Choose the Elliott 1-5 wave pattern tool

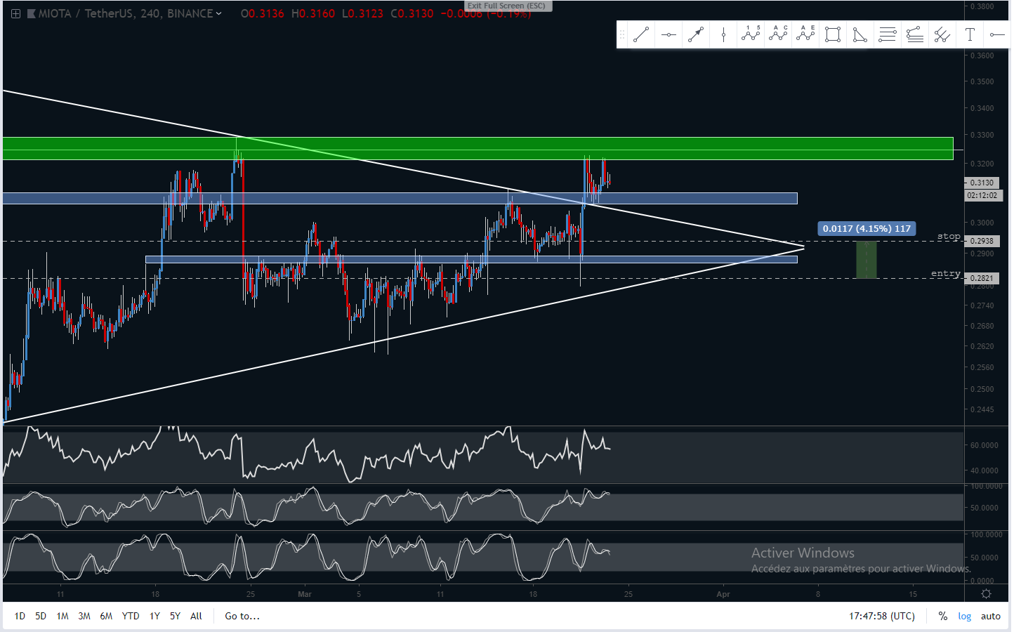(x=751, y=34)
